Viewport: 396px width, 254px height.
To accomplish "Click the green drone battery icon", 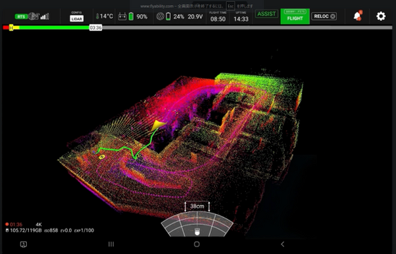I will click(131, 16).
